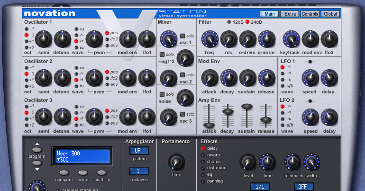Screen dimensions: 365x191
Task: Click Filter keytrack knob
Action: (291, 39)
